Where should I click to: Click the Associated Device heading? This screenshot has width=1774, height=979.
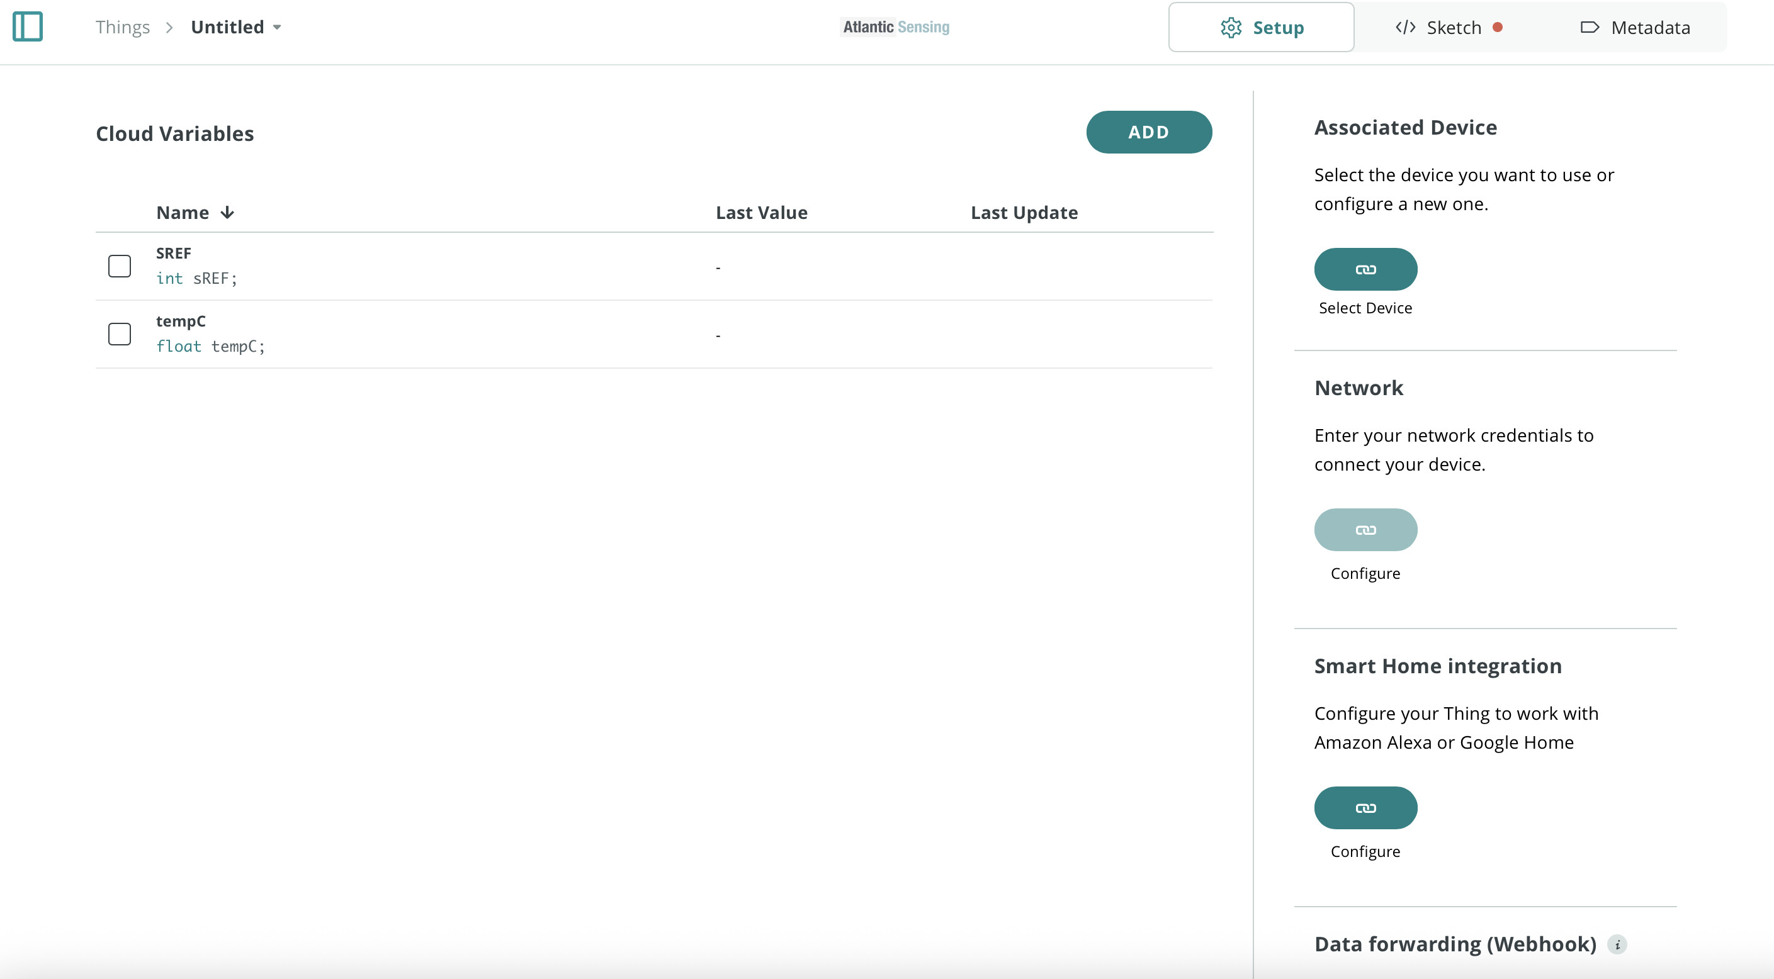[1406, 127]
